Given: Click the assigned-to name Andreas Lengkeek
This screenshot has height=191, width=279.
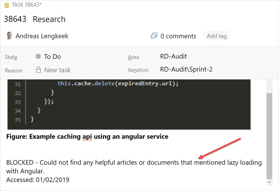Looking at the screenshot, I should [42, 36].
